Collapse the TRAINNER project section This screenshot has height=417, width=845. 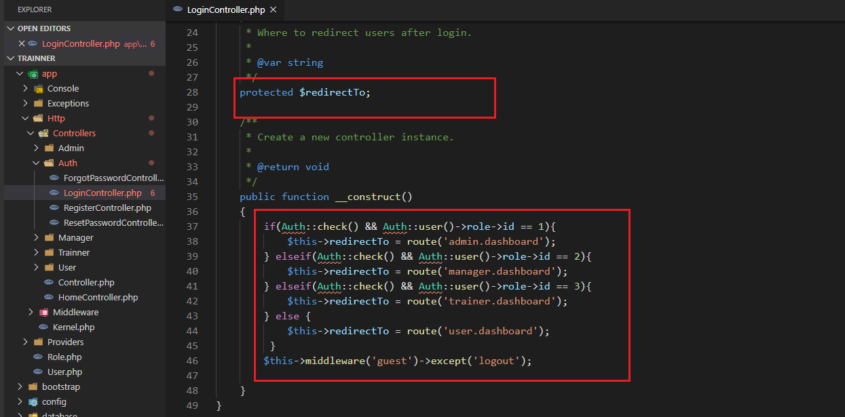[x=11, y=58]
